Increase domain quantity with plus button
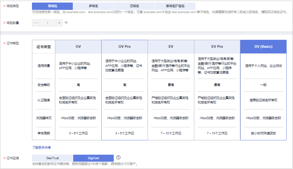 point(59,23)
